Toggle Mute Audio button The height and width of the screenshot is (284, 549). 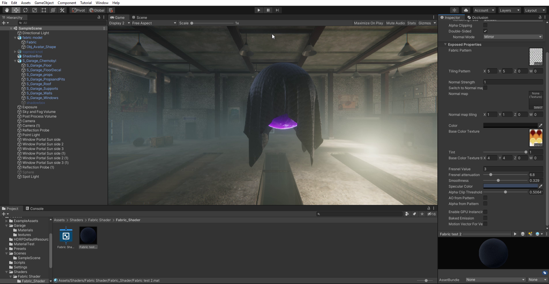tap(395, 23)
